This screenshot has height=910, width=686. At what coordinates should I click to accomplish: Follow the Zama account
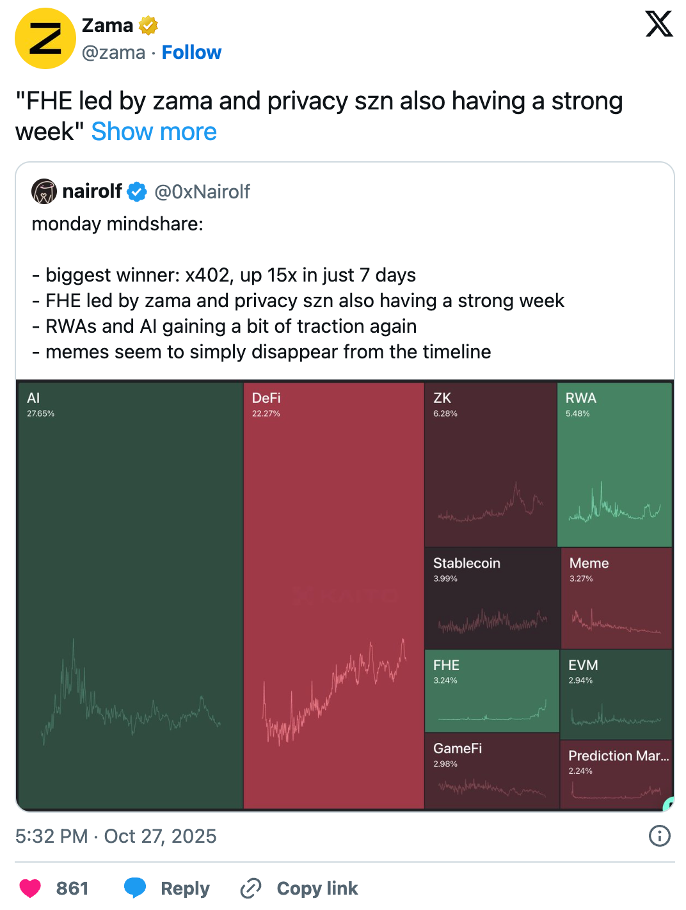pyautogui.click(x=191, y=52)
